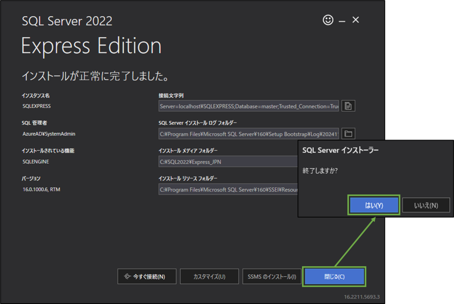454x304 pixels.
Task: Select the version text 16.0.1000.6, RTM
Action: [x=41, y=189]
